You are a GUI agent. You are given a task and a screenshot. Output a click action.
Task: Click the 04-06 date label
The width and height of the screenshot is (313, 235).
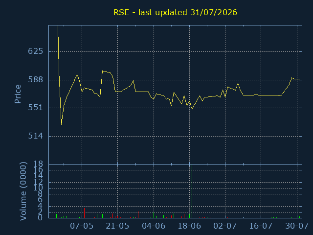point(154,226)
